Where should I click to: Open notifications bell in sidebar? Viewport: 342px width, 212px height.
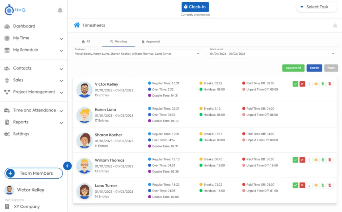point(60,11)
